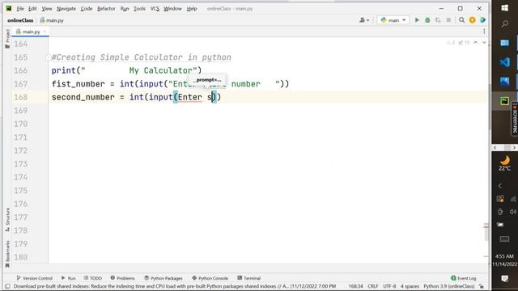Click onlineClass breadcrumb in navigation bar
Image resolution: width=518 pixels, height=291 pixels.
click(x=20, y=20)
